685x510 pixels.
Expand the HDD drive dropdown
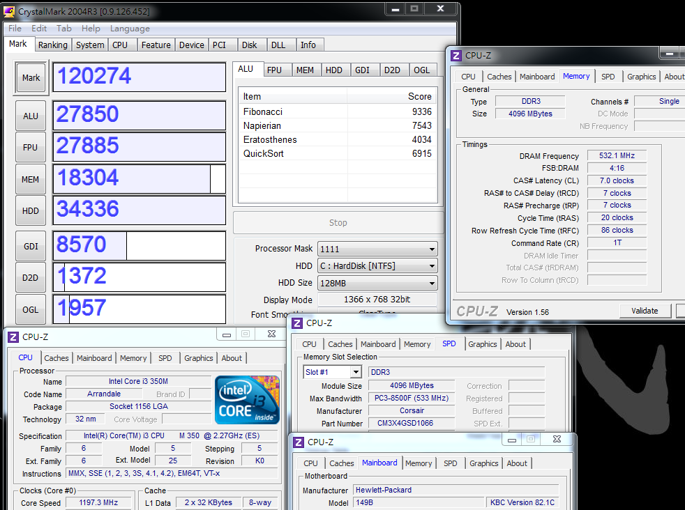(377, 265)
